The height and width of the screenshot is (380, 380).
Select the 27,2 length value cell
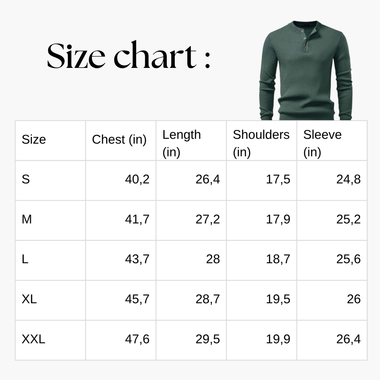191,220
